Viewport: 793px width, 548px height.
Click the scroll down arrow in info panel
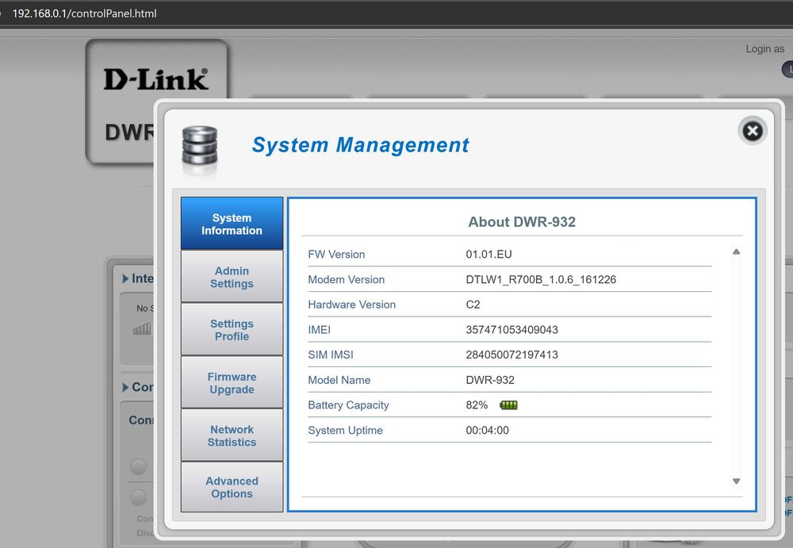[x=737, y=481]
